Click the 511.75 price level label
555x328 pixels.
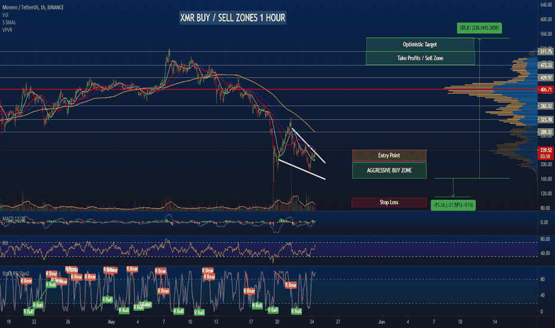coord(545,52)
